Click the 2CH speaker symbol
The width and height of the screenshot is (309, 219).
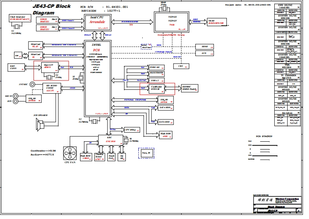pyautogui.click(x=41, y=126)
